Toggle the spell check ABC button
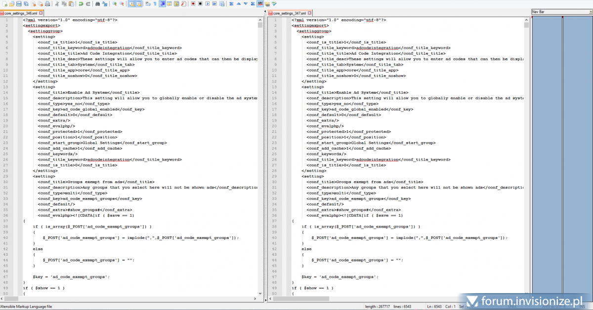 [x=260, y=4]
